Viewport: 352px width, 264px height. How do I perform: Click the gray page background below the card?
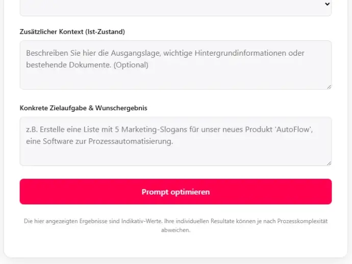[x=175, y=261]
